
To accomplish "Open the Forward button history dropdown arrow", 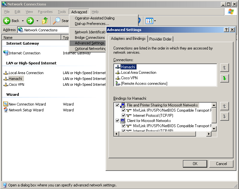I will [x=37, y=21].
